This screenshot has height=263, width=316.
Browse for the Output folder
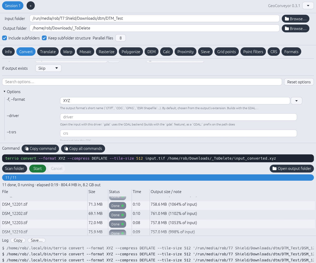coord(295,28)
